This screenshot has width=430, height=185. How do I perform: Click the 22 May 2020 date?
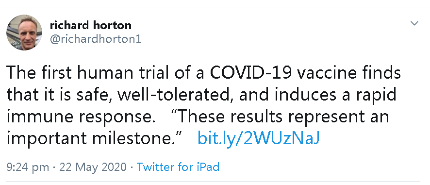pos(93,167)
